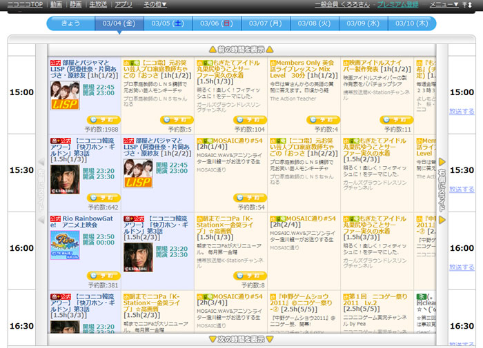Expand the その他 dropdown
Viewport: 483px width, 348px height.
point(155,4)
